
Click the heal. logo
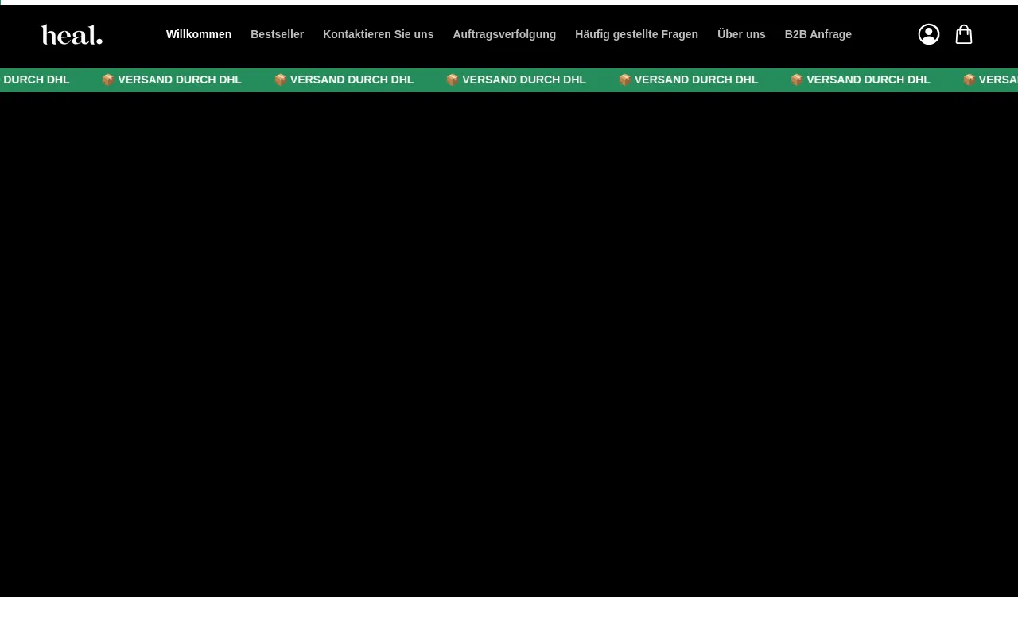click(x=72, y=35)
